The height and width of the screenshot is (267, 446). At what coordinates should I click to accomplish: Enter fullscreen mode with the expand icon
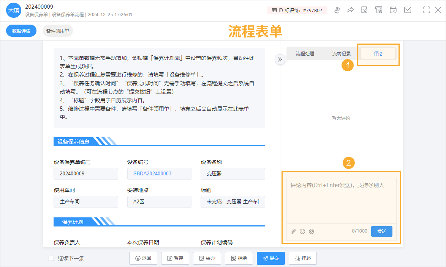[x=426, y=10]
